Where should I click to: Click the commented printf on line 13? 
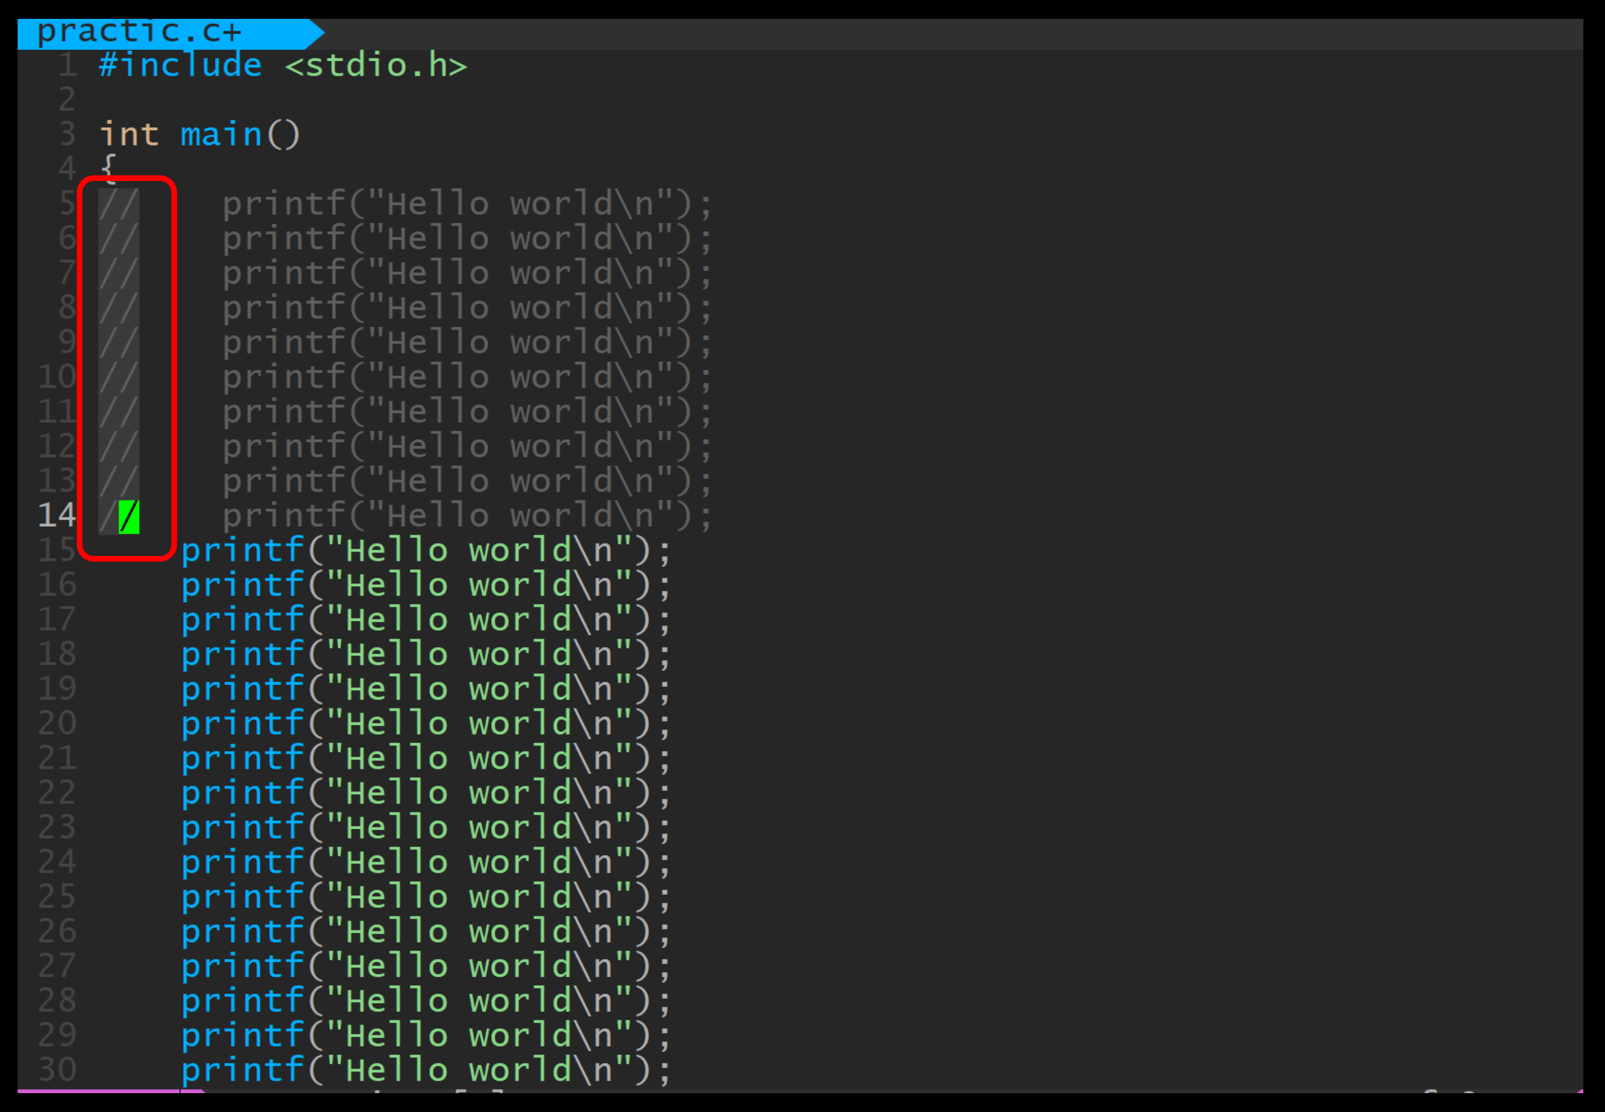pyautogui.click(x=467, y=482)
